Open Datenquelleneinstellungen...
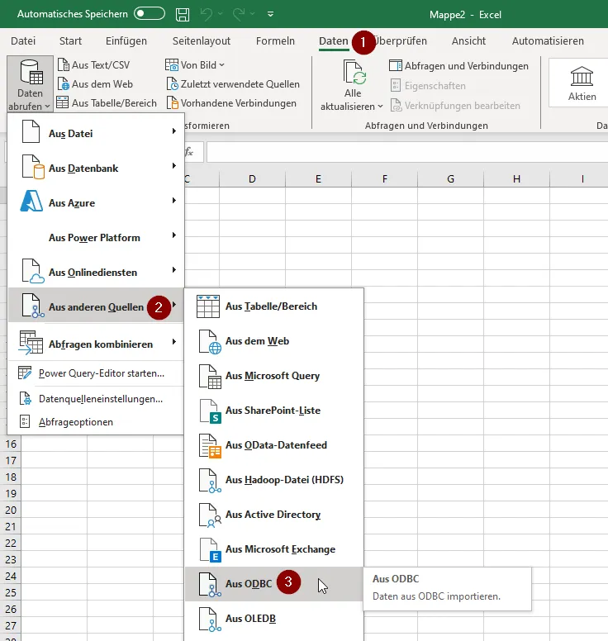 [100, 398]
